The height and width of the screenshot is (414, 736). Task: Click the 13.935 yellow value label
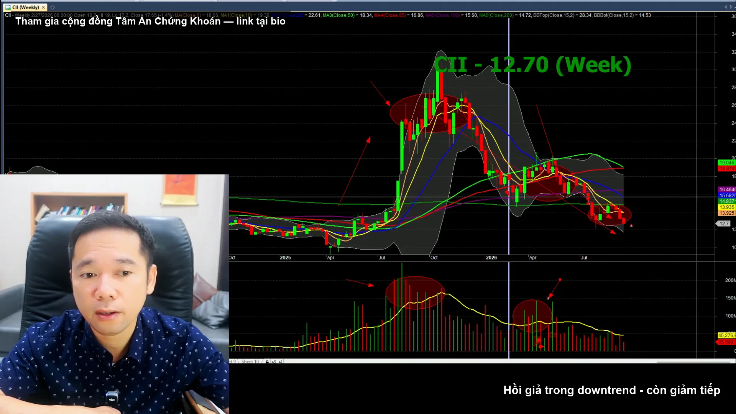tap(727, 207)
